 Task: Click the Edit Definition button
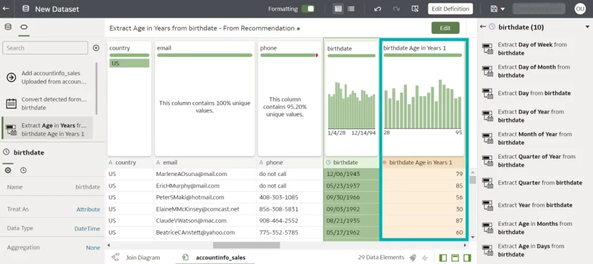pyautogui.click(x=450, y=9)
